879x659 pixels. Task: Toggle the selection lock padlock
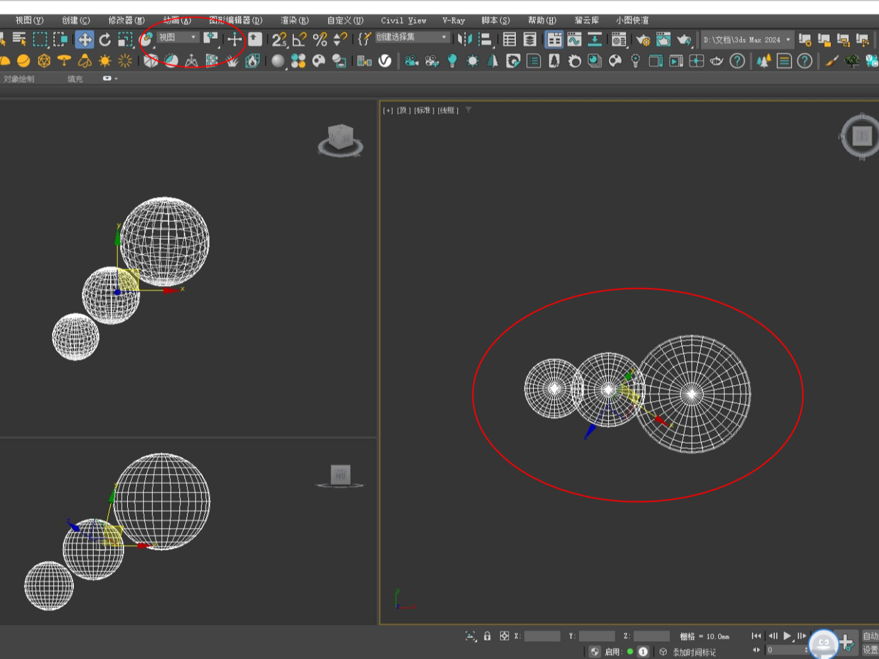point(486,636)
